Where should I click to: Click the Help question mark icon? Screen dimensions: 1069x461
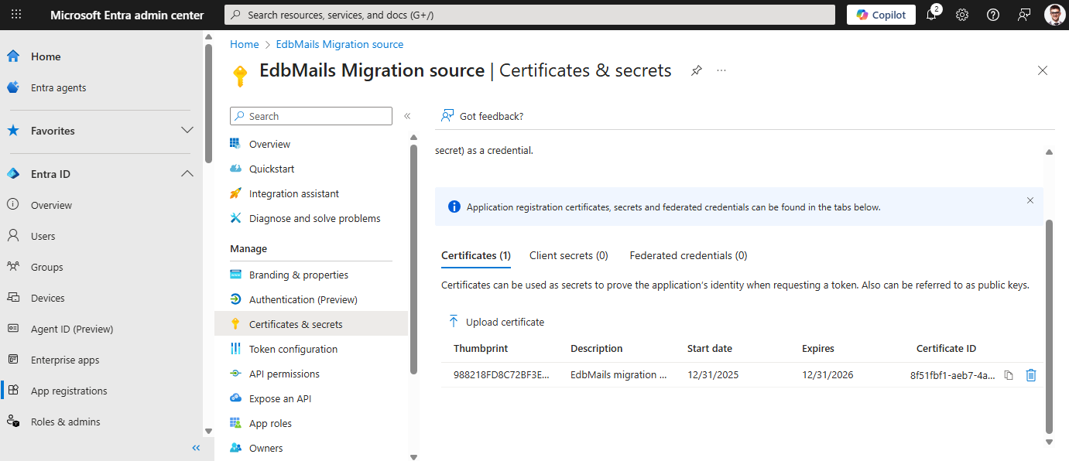tap(993, 15)
